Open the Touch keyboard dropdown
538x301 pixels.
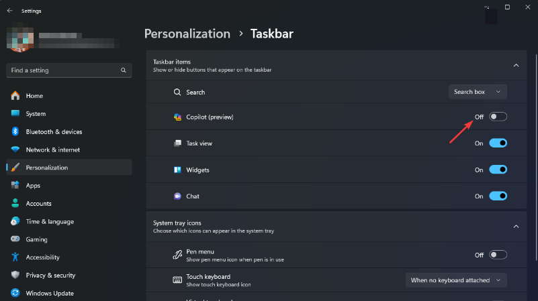(x=456, y=280)
